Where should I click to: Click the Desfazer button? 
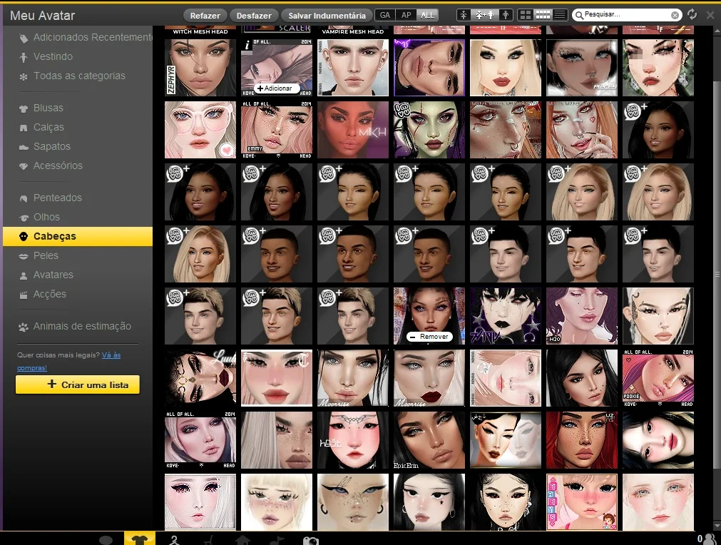[254, 15]
